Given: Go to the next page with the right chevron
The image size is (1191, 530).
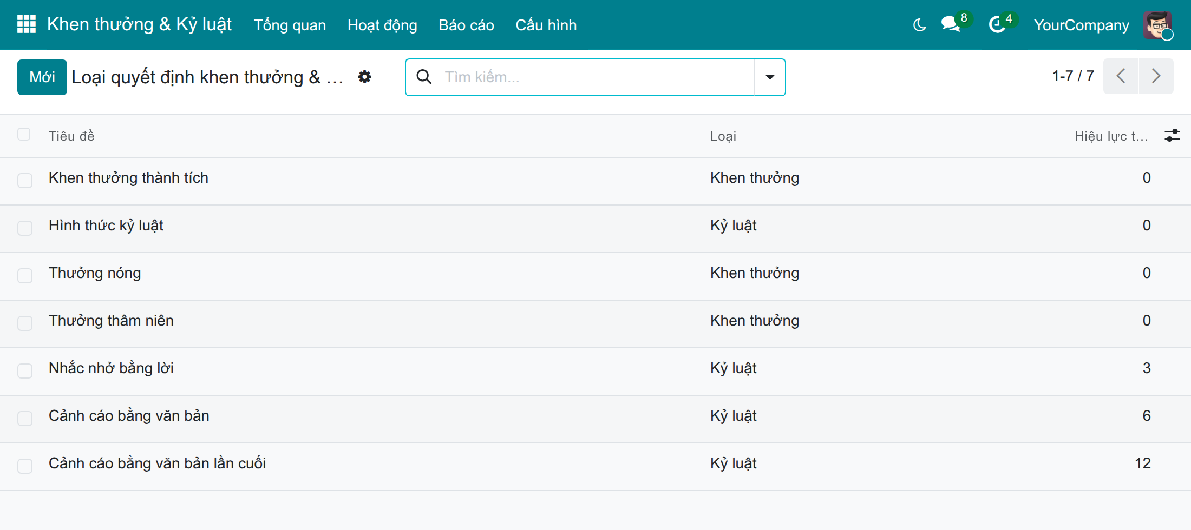Looking at the screenshot, I should click(1156, 76).
